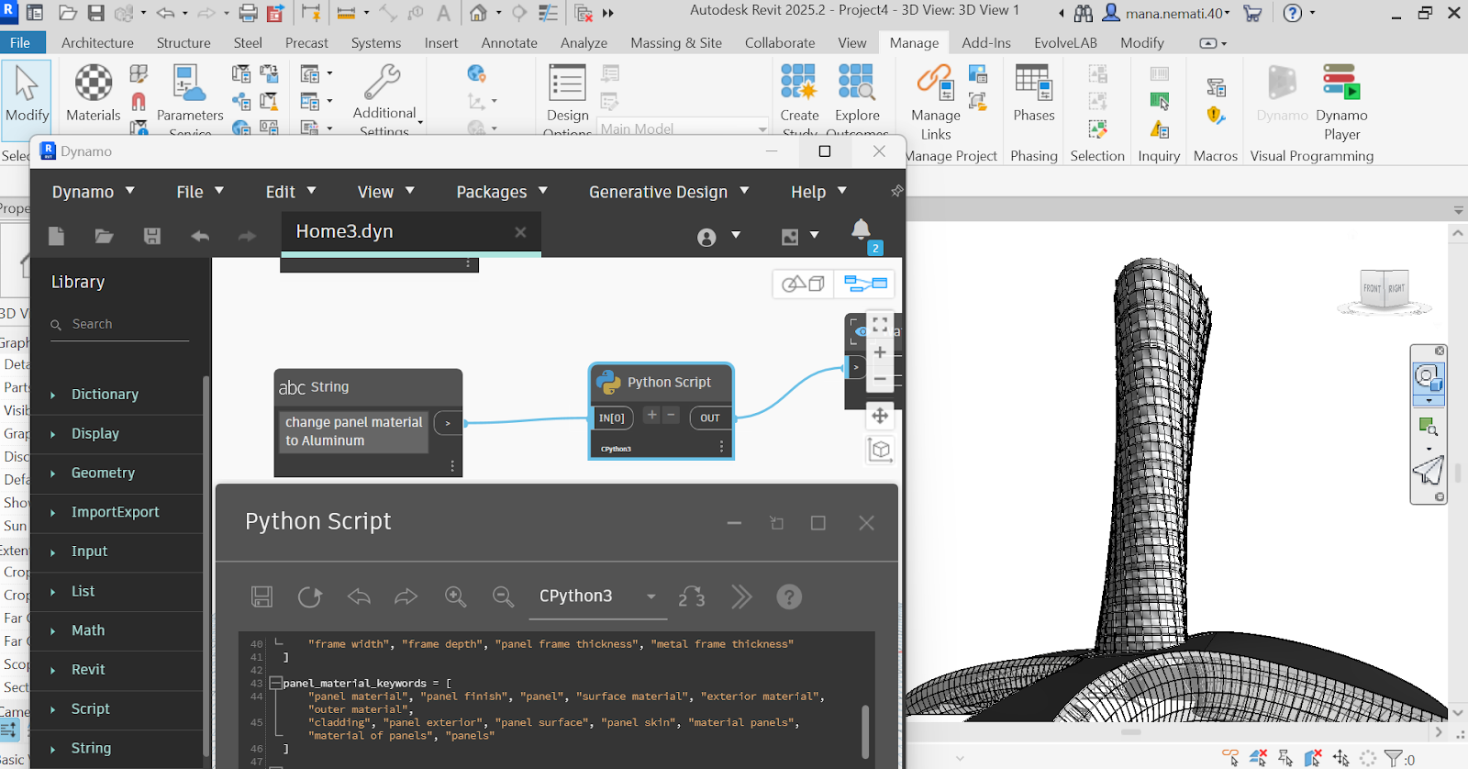Switch to geometry background preview mode
This screenshot has width=1468, height=769.
[x=803, y=284]
